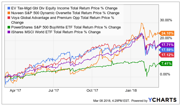Select the Voya Global Advantage legend label
The height and width of the screenshot is (106, 181).
pos(63,20)
